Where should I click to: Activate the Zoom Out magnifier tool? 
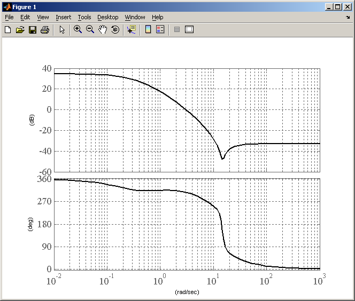tap(90, 29)
